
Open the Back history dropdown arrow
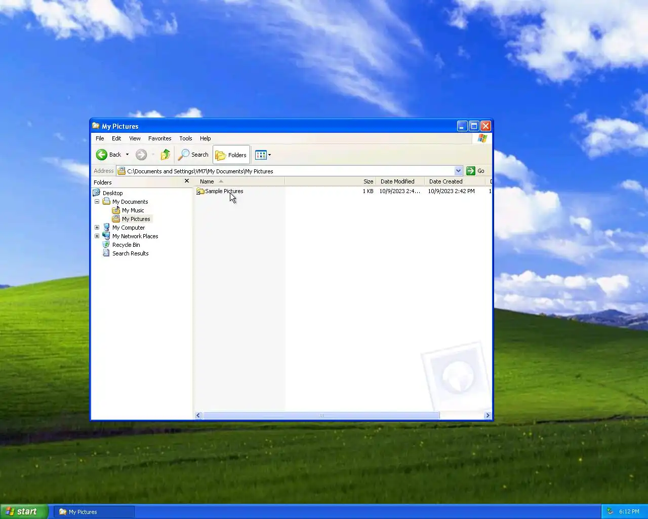[127, 155]
